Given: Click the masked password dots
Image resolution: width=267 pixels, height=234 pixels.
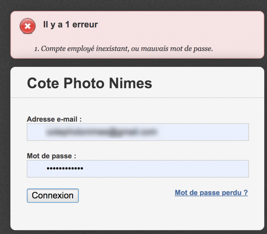Looking at the screenshot, I should (x=65, y=169).
